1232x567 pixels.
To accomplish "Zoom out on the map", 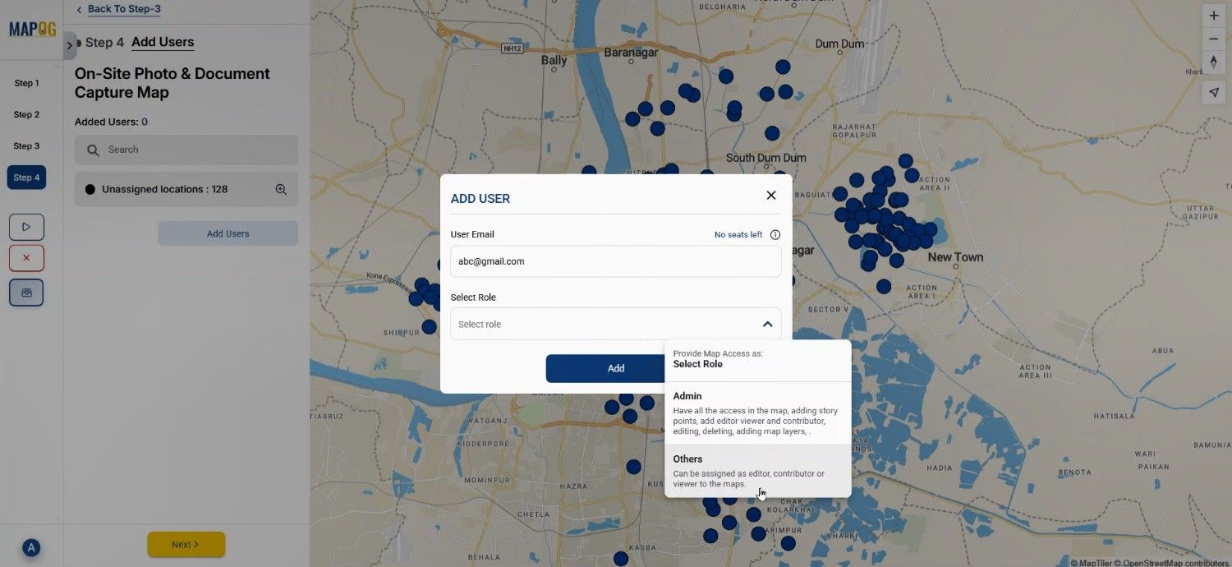I will 1213,39.
